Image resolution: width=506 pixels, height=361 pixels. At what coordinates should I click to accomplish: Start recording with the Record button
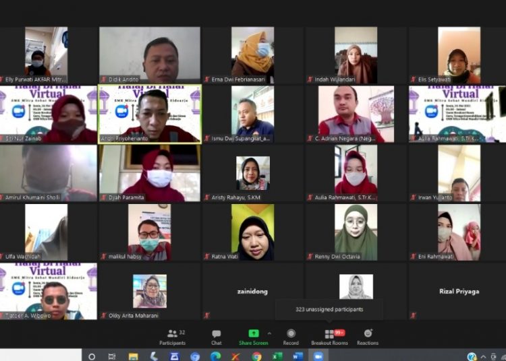point(291,337)
